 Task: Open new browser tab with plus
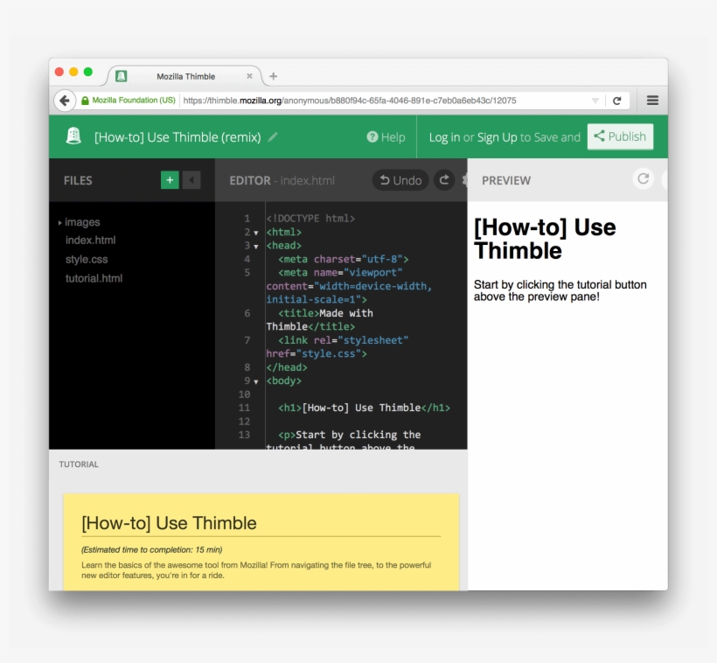click(x=274, y=76)
